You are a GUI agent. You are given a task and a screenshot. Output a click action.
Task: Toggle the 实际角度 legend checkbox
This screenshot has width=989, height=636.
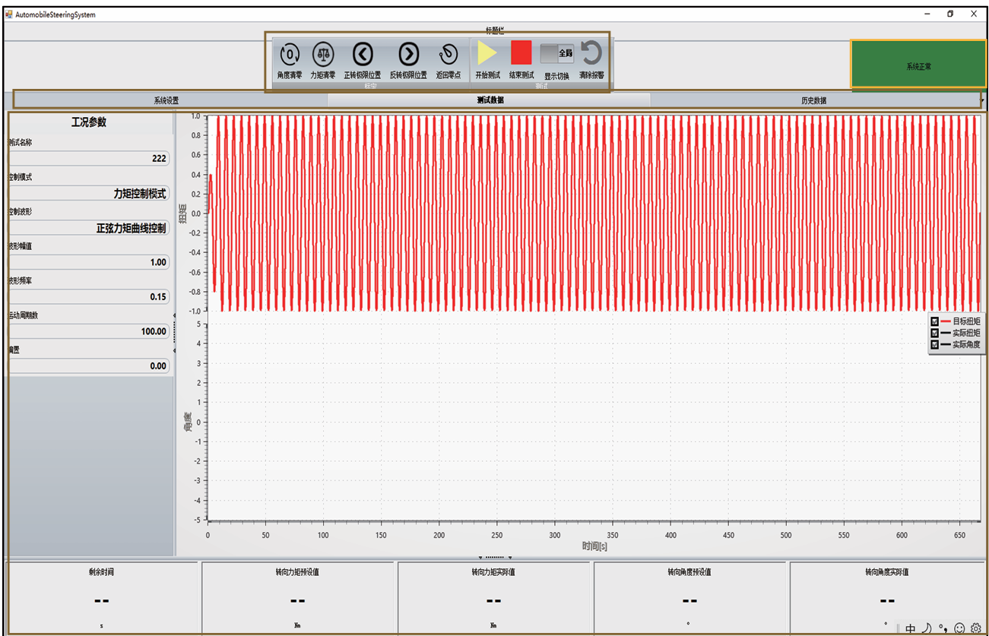pos(934,344)
